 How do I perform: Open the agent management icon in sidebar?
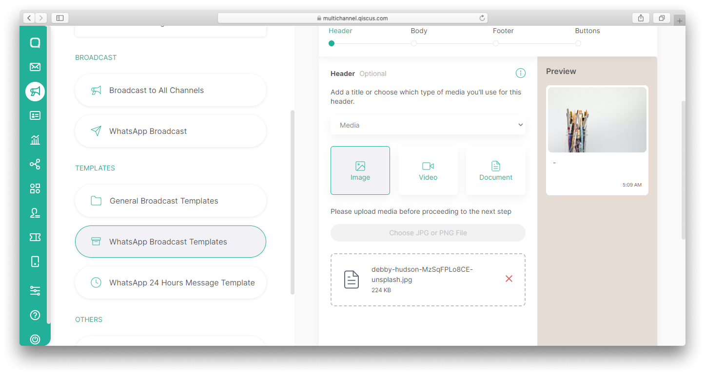coord(35,213)
